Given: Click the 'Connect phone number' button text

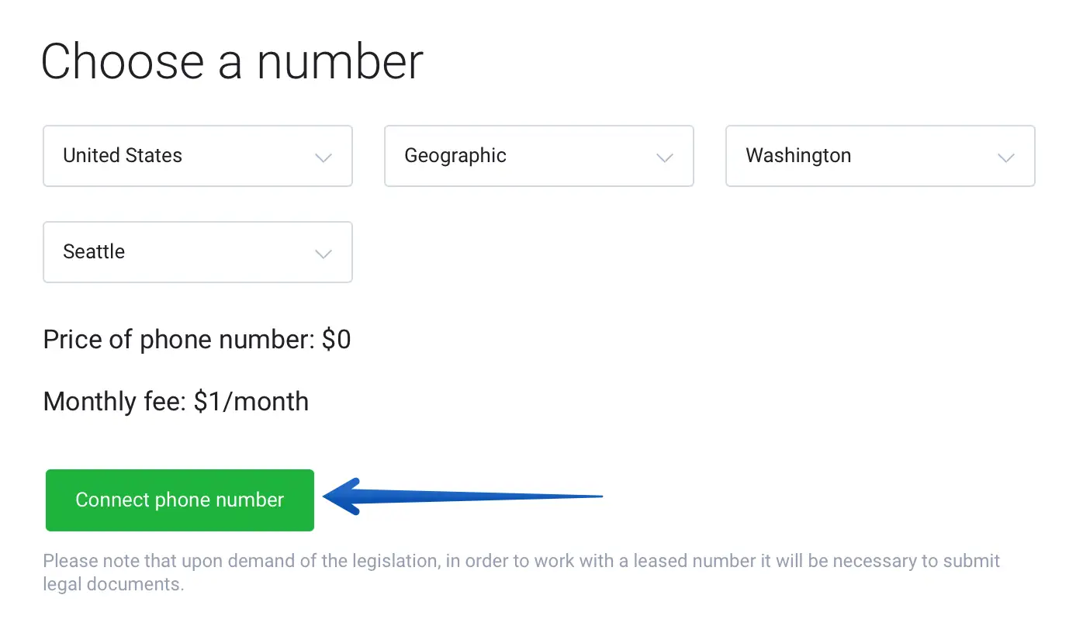Looking at the screenshot, I should click(x=180, y=500).
